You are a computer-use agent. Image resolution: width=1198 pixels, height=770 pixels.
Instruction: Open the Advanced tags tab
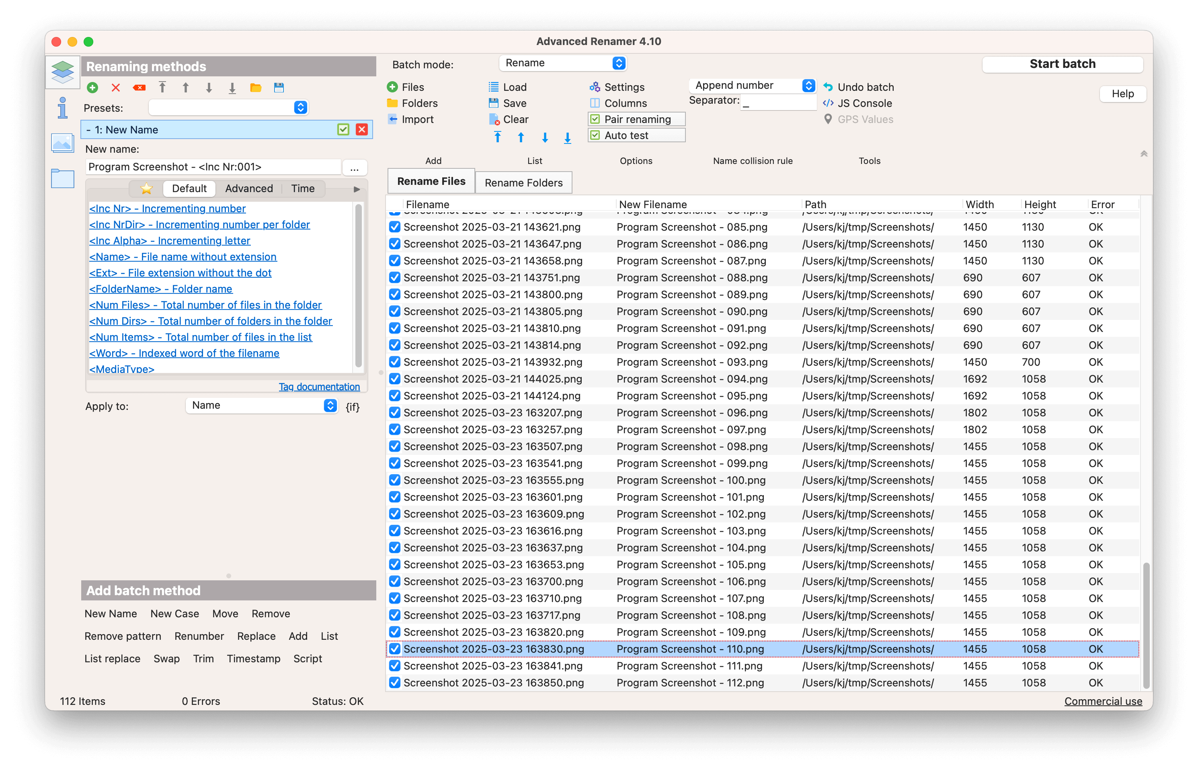point(248,188)
